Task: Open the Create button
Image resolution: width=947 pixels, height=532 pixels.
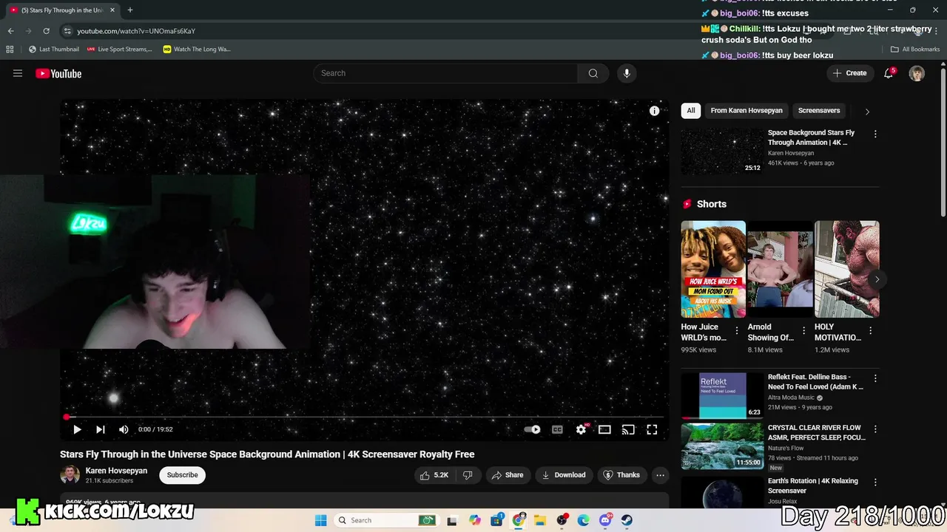Action: (849, 73)
